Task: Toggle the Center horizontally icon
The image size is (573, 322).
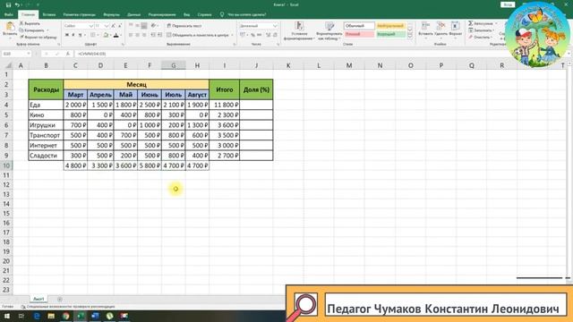Action: coord(137,35)
